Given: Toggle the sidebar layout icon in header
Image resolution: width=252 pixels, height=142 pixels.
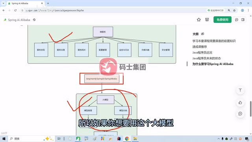Looking at the screenshot, I should point(243,20).
